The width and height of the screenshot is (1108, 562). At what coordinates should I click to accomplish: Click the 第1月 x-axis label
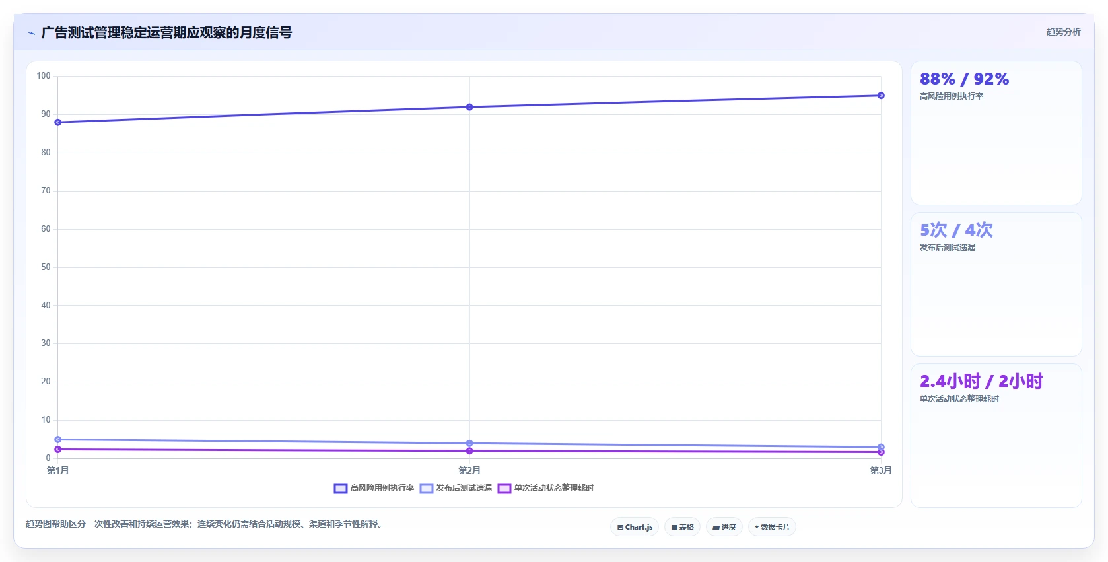[x=57, y=470]
